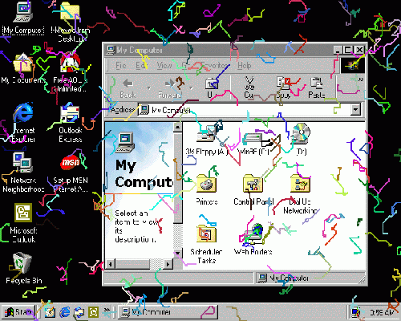401x321 pixels.
Task: Click the system tray display icon
Action: 356,312
